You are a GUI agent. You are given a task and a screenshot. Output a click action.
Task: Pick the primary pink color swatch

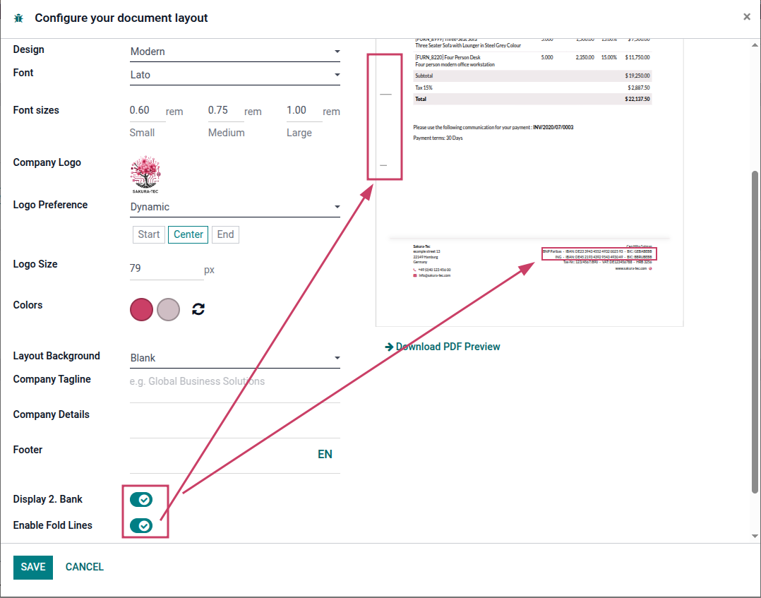click(141, 310)
